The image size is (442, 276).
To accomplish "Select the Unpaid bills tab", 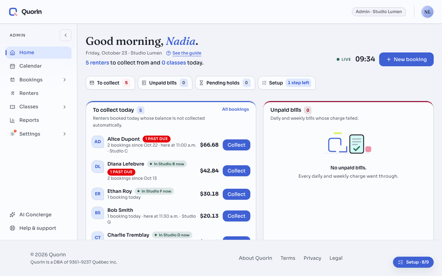I will tap(165, 83).
